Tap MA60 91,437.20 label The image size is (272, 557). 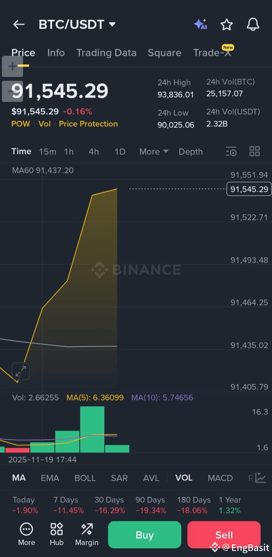[43, 170]
